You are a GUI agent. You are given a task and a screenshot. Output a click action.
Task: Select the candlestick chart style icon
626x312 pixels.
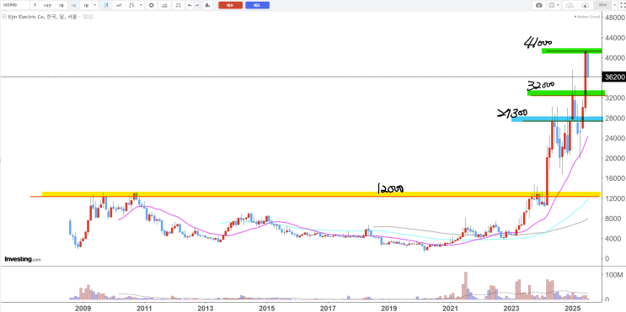click(106, 5)
